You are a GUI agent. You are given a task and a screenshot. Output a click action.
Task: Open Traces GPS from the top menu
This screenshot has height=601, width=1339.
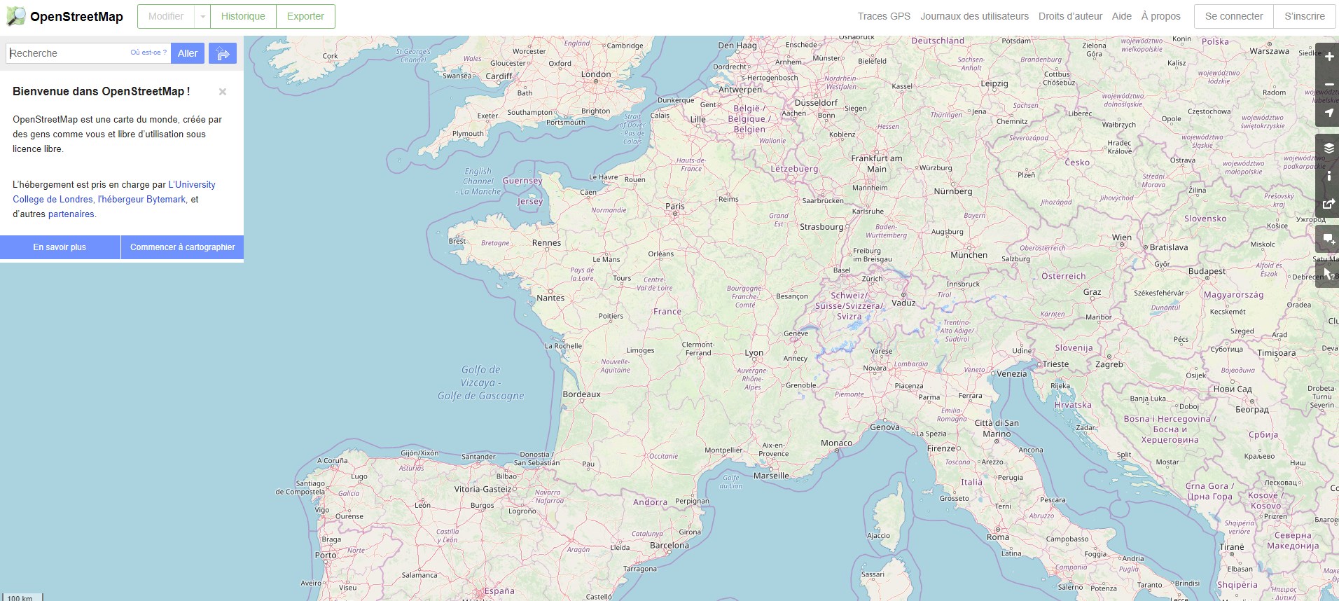[884, 16]
